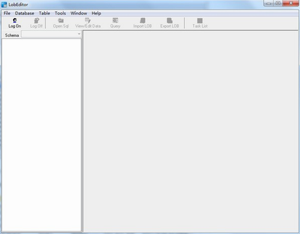
Task: Start the Import LOB tool
Action: (x=142, y=23)
